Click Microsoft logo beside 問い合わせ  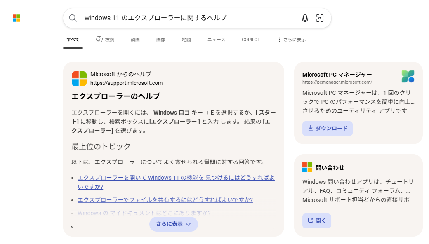(x=307, y=167)
